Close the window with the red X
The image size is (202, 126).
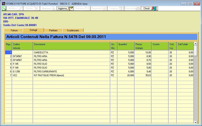click(x=197, y=4)
